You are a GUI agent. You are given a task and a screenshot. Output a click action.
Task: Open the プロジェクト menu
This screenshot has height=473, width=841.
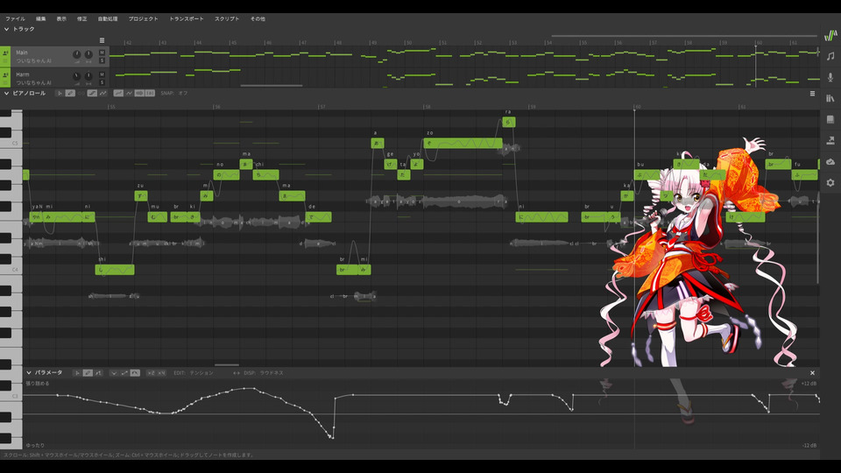click(x=143, y=18)
